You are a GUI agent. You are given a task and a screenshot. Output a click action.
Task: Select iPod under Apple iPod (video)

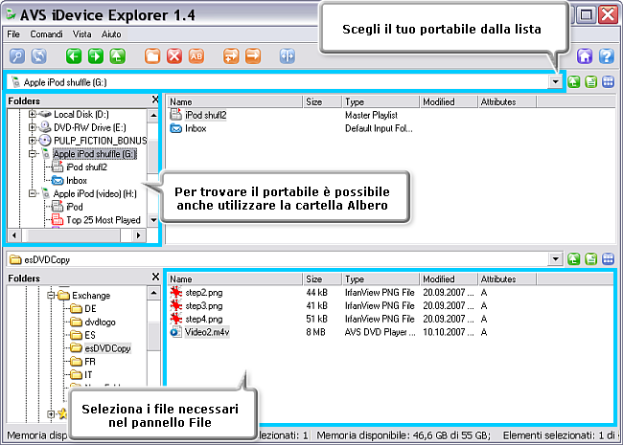75,207
